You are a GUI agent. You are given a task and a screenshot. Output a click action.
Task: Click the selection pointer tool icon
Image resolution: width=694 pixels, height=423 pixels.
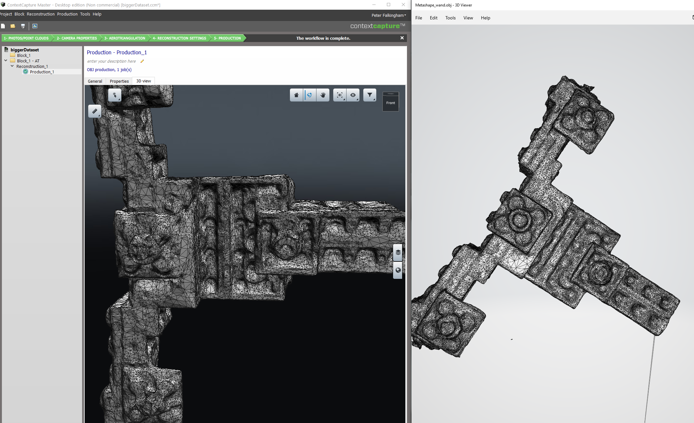pos(114,95)
